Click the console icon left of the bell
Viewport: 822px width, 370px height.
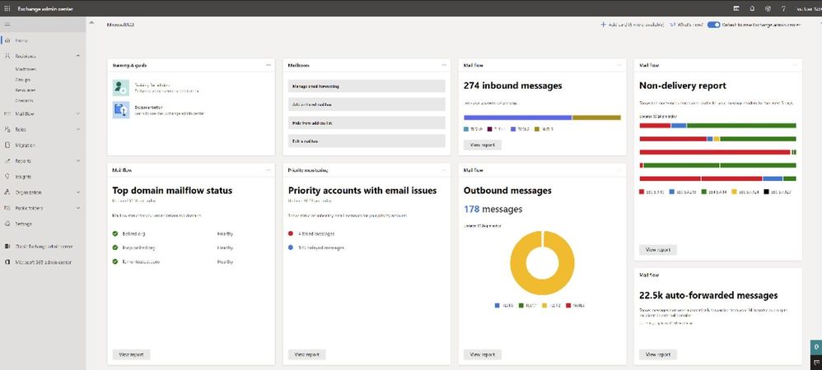pos(736,9)
